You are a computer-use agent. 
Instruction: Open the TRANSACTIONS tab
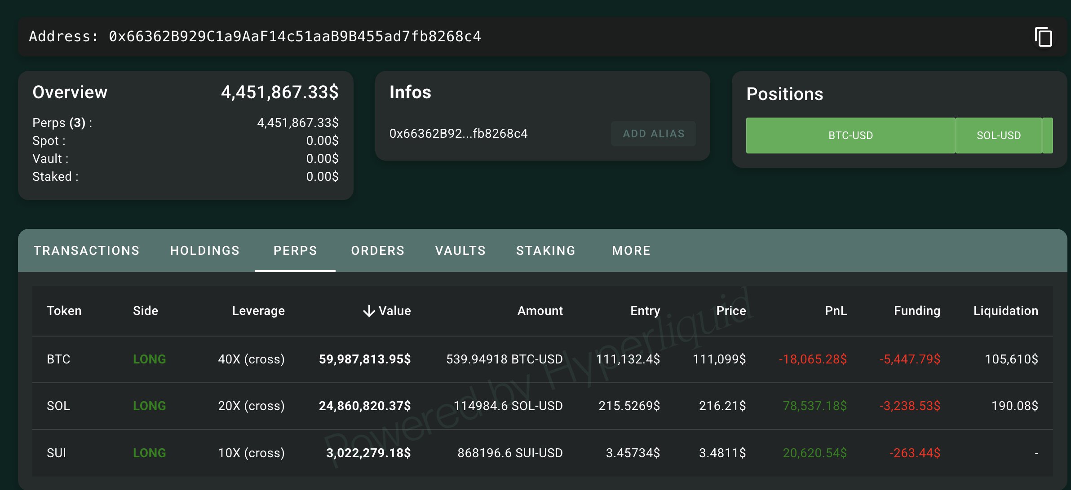coord(86,250)
